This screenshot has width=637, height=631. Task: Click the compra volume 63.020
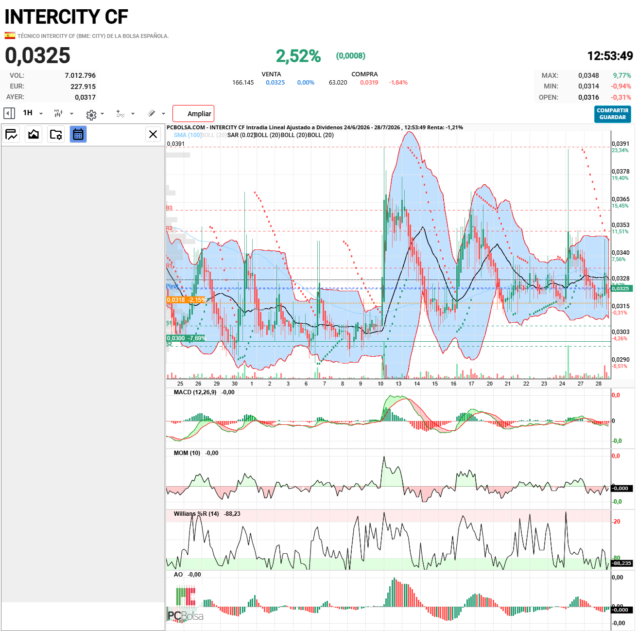pos(338,83)
